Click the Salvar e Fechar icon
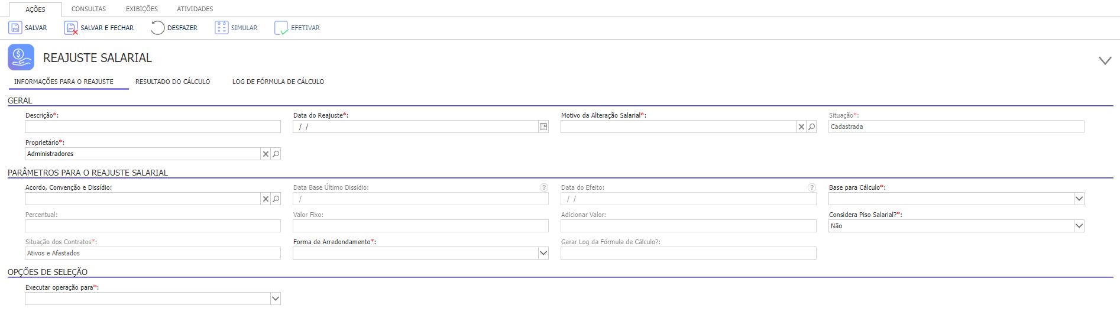Viewport: 1120px width, 324px height. (71, 28)
